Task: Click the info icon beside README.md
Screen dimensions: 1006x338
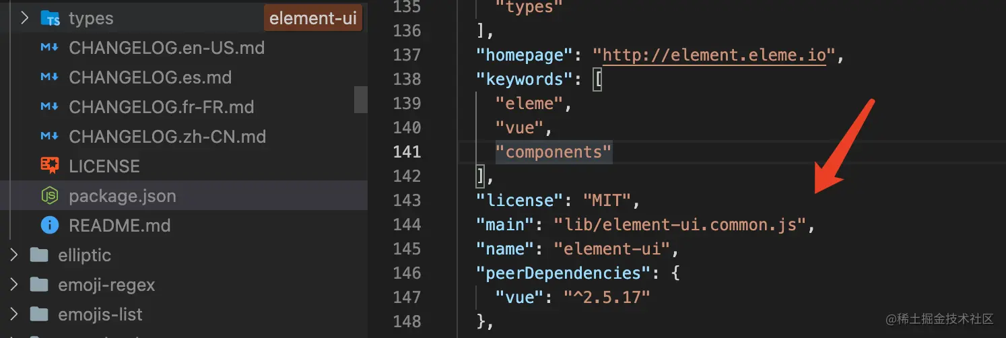Action: pyautogui.click(x=50, y=225)
